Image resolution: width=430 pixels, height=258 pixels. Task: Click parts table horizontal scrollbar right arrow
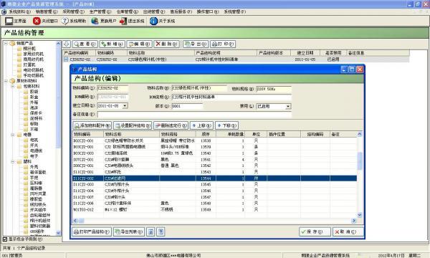tap(354, 221)
